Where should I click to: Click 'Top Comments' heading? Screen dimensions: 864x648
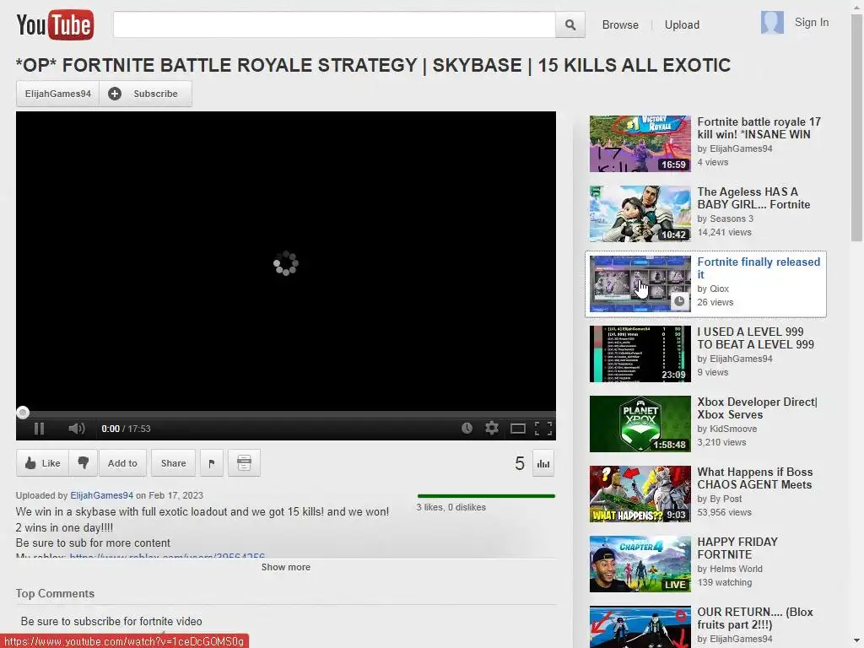tap(55, 593)
